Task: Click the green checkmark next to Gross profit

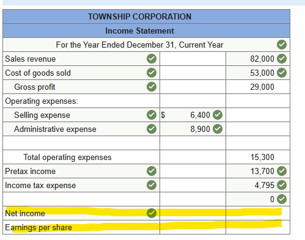Action: coord(152,87)
